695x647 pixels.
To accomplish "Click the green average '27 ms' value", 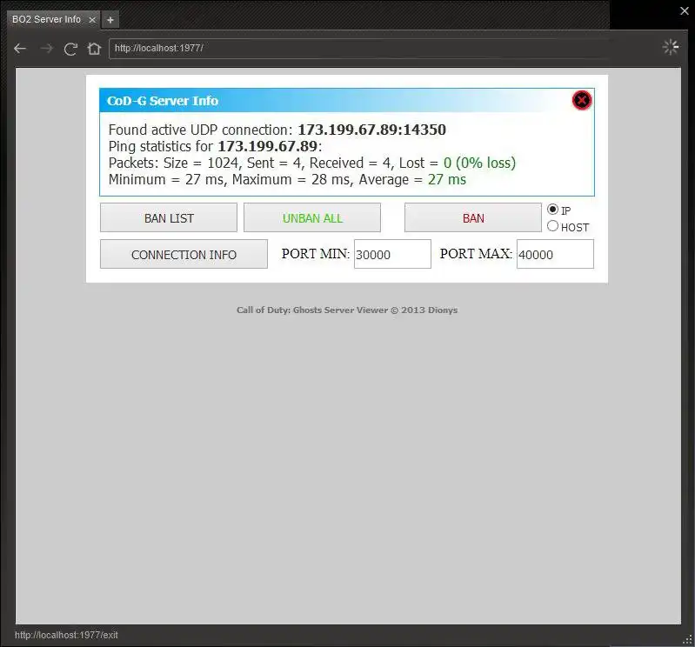I will (x=447, y=179).
